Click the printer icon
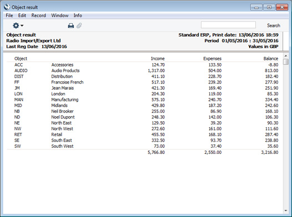The width and height of the screenshot is (292, 217). [71, 25]
